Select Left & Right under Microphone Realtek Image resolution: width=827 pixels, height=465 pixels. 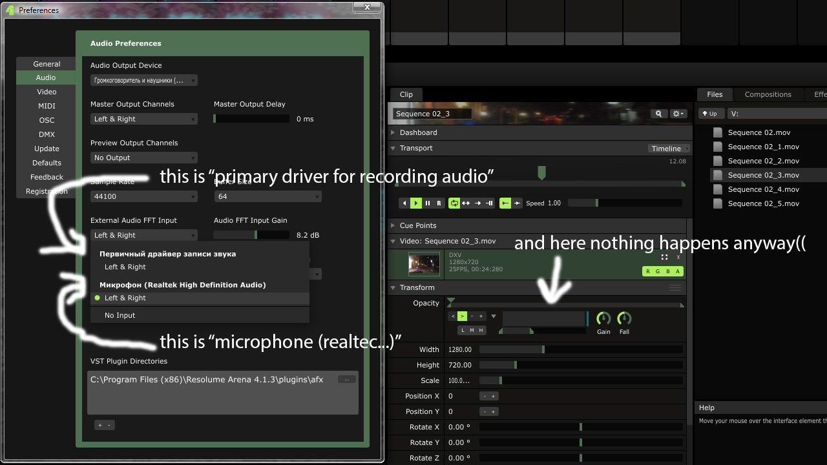(x=125, y=298)
